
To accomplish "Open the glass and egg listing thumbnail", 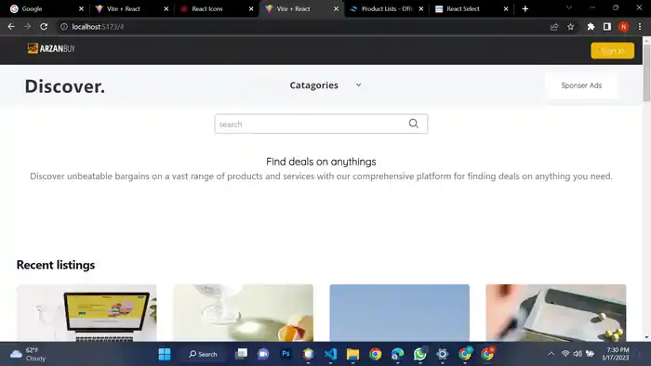I will click(x=244, y=313).
